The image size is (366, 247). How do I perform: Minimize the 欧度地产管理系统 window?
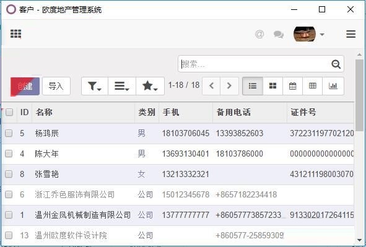pos(294,9)
